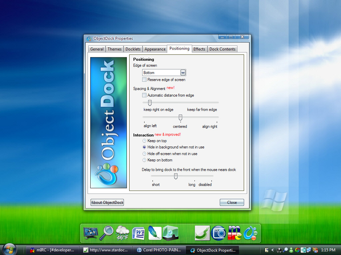Screen dimensions: 341x255
Task: Open the network computers tray icon
Action: [x=309, y=250]
